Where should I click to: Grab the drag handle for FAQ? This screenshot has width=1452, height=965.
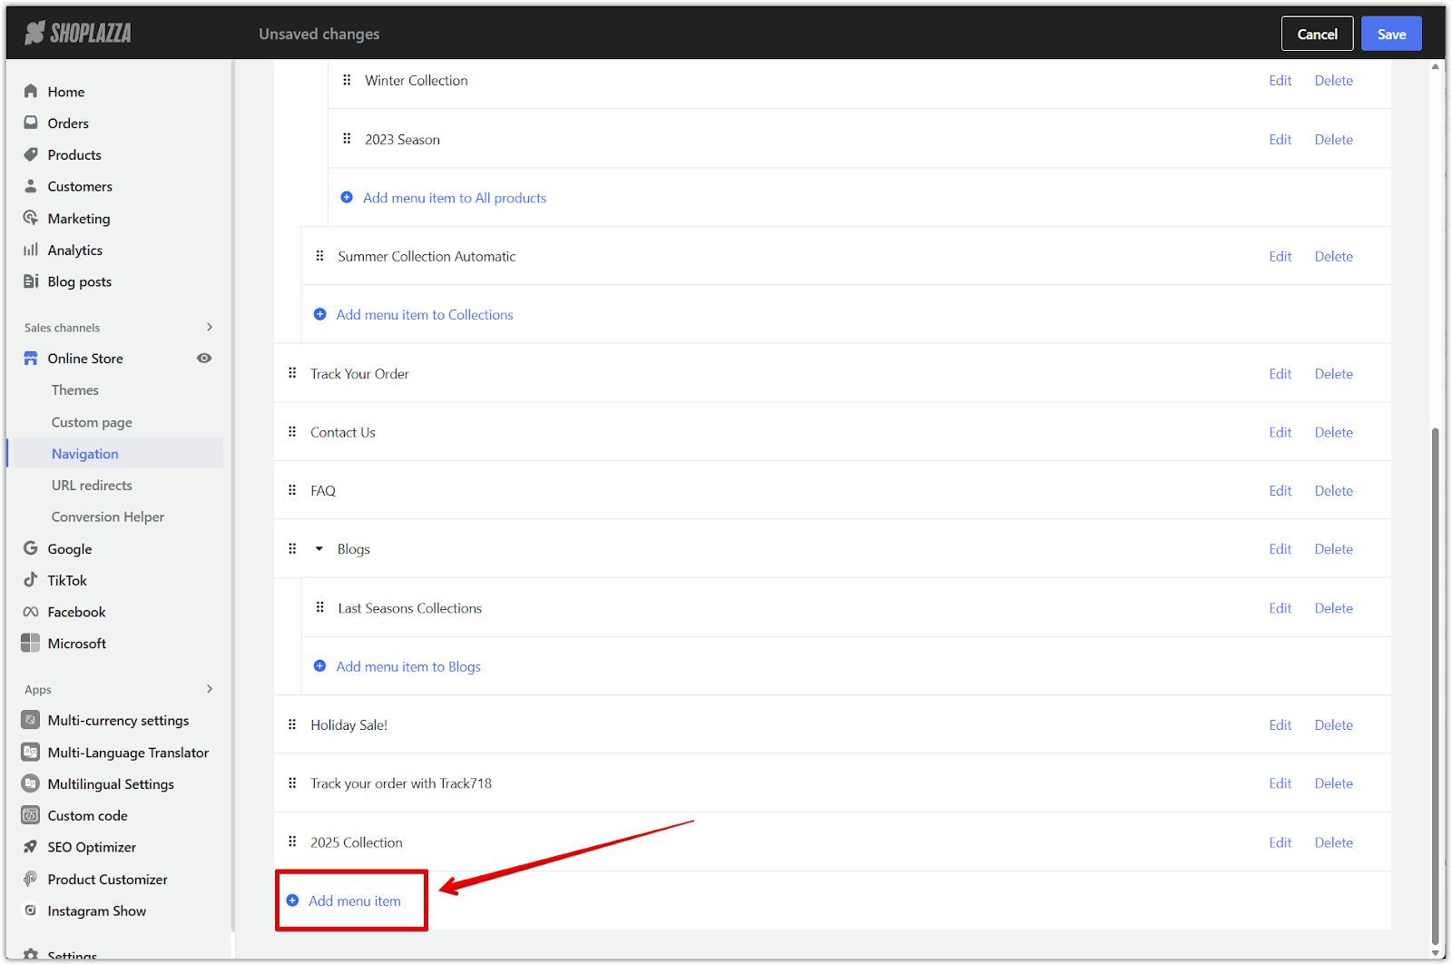(292, 490)
